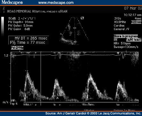Click the sector scan thumbnail image
This screenshot has height=116, width=142.
point(74,31)
